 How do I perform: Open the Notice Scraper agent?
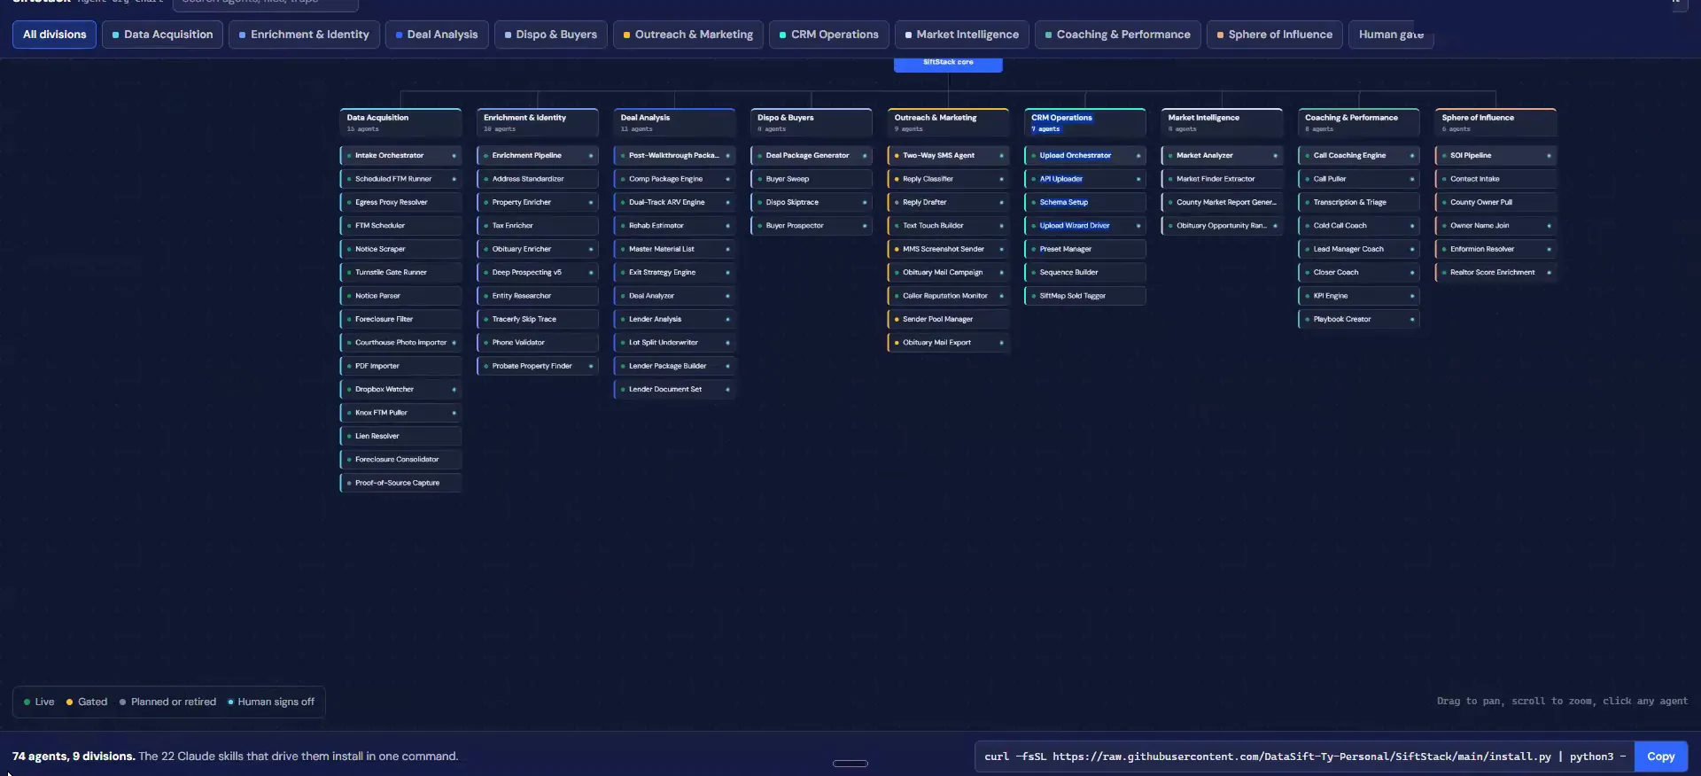tap(400, 249)
